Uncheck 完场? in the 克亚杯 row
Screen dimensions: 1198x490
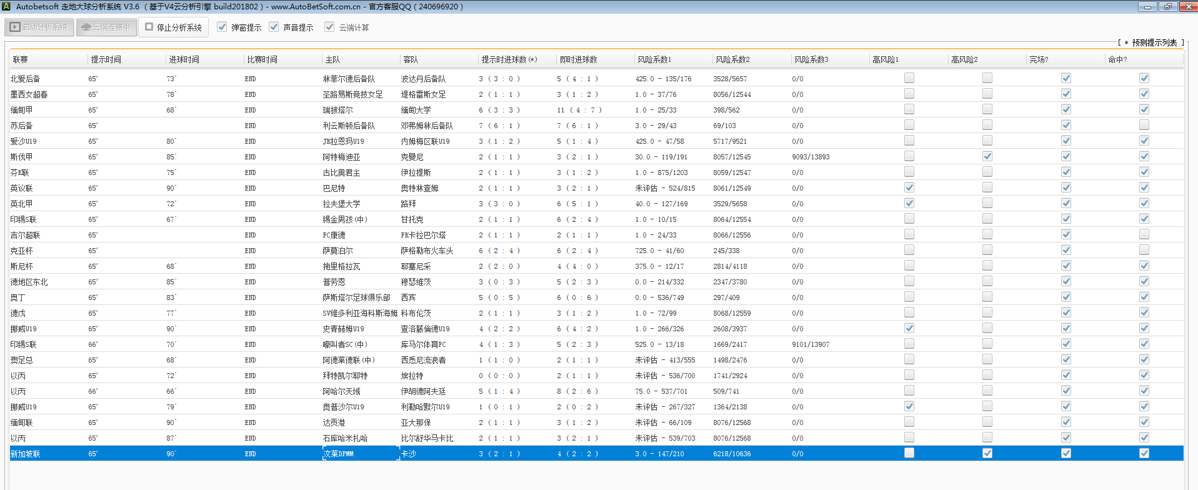click(1066, 250)
